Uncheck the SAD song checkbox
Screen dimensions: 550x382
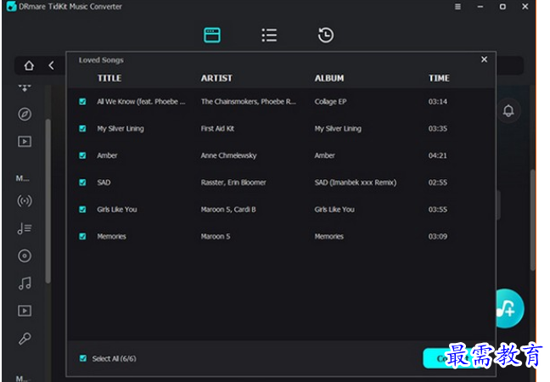pyautogui.click(x=82, y=183)
